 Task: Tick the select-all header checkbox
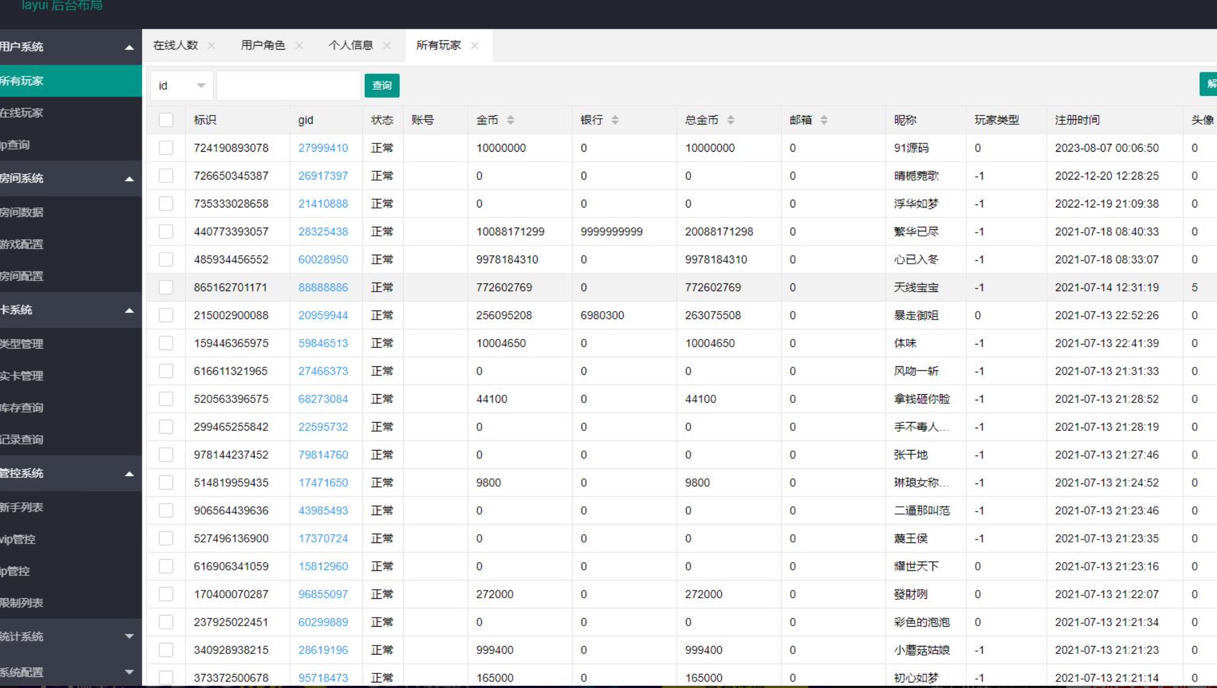click(166, 120)
